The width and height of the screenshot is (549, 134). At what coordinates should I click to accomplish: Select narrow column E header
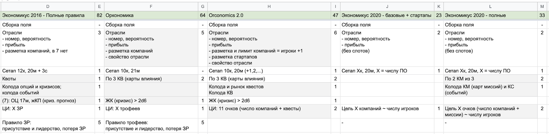100,7
